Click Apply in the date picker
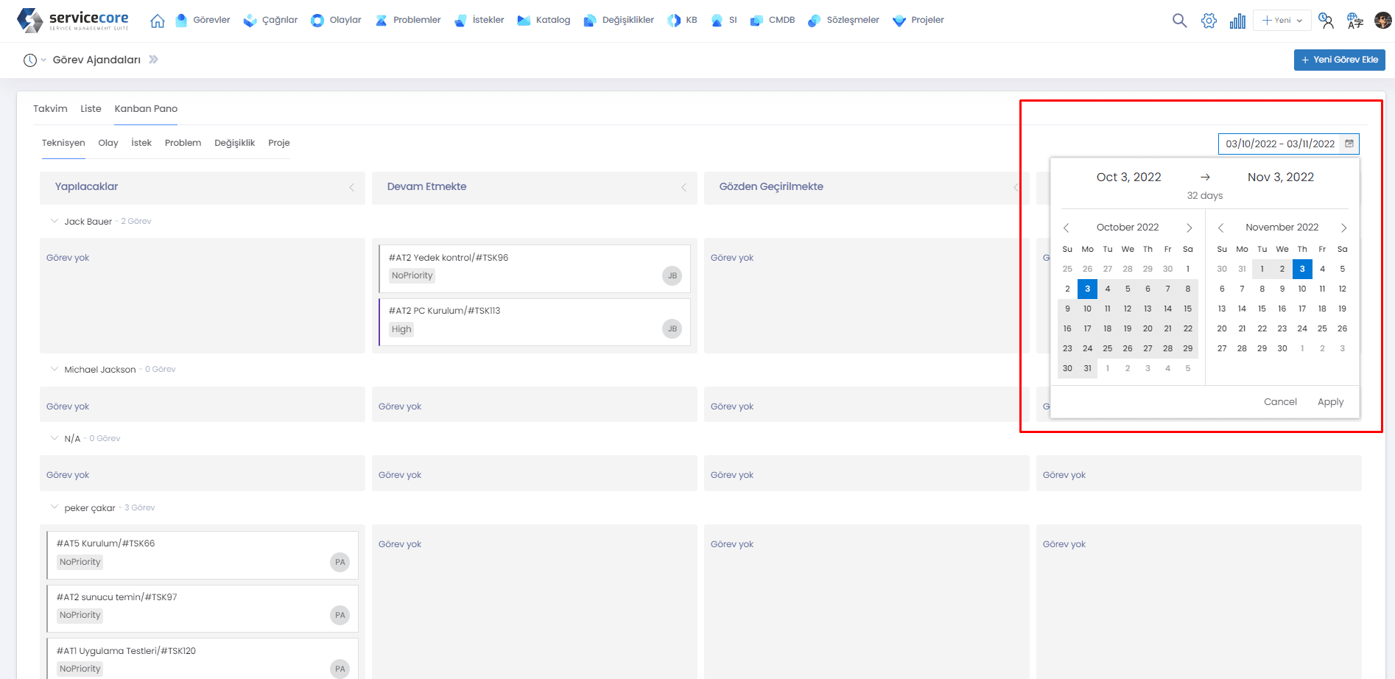 (1330, 402)
